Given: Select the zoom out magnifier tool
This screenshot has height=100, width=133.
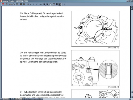Looking at the screenshot, I should tap(44, 4).
